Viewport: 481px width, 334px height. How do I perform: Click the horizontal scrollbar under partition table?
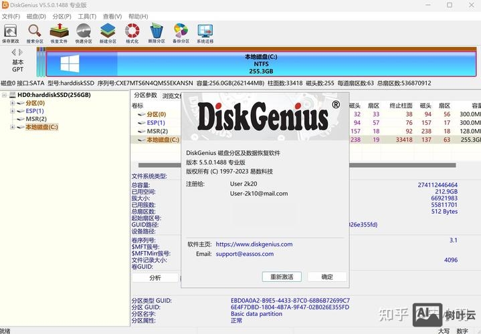tap(297, 165)
